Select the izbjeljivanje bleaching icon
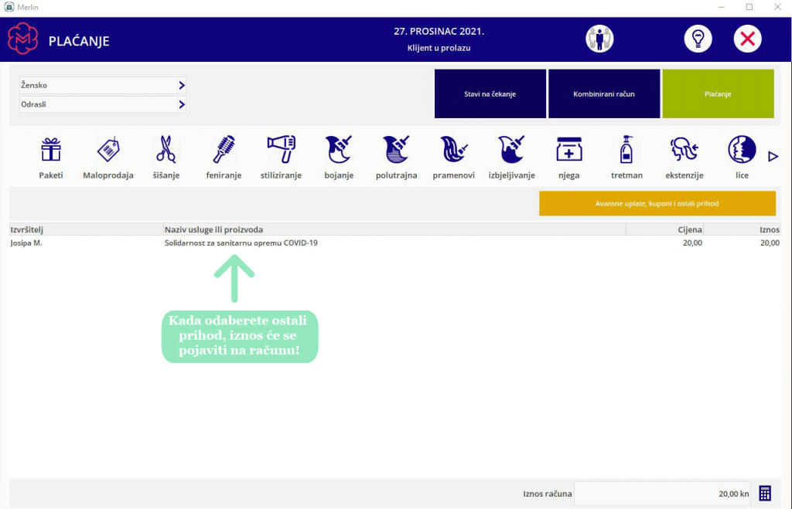Screen dimensions: 792x509 [x=512, y=149]
